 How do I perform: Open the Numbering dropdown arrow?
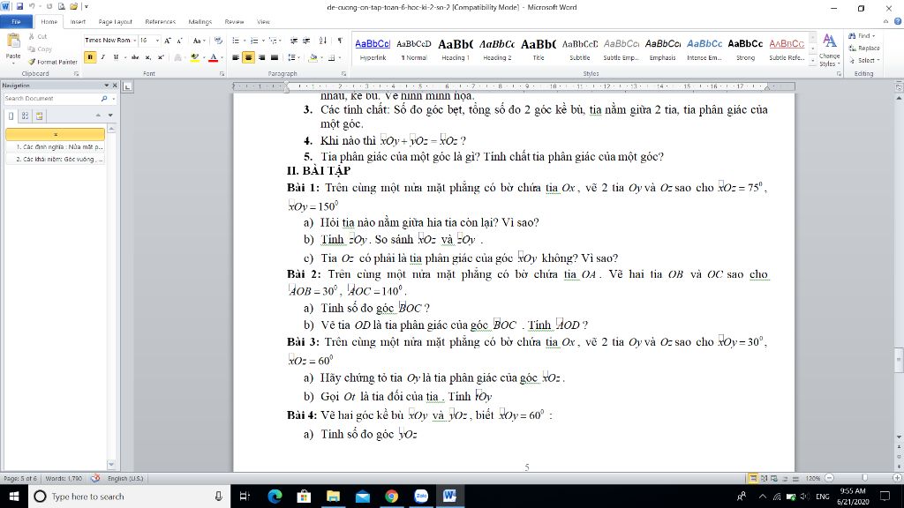coord(263,41)
